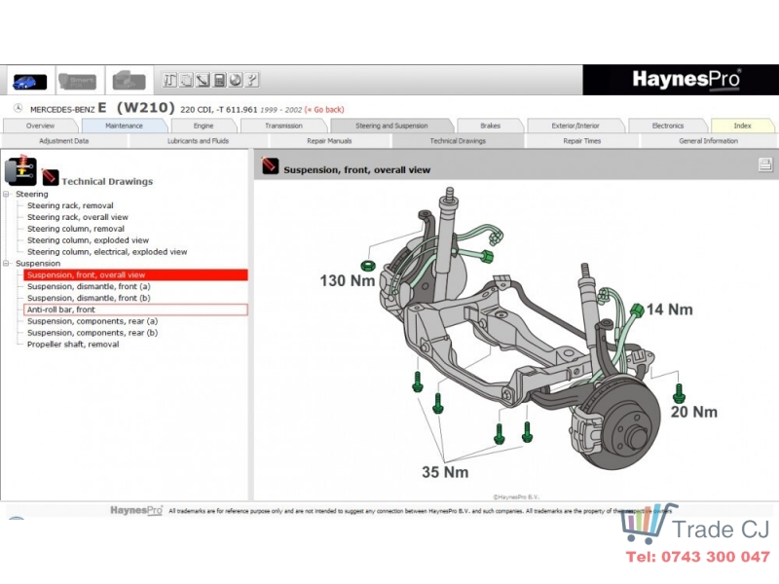Screen dimensions: 779x584
Task: Click the shock absorber suspension icon in the sidebar
Action: click(x=19, y=169)
